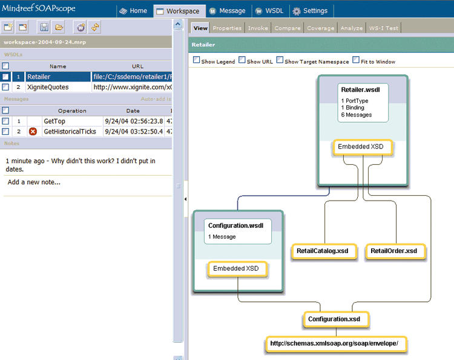Click the Settings gear icon
This screenshot has width=454, height=360.
(x=297, y=11)
